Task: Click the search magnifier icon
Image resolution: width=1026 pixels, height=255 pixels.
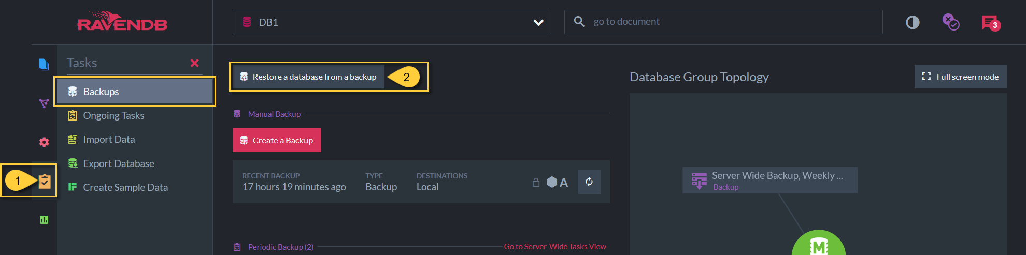Action: 579,22
